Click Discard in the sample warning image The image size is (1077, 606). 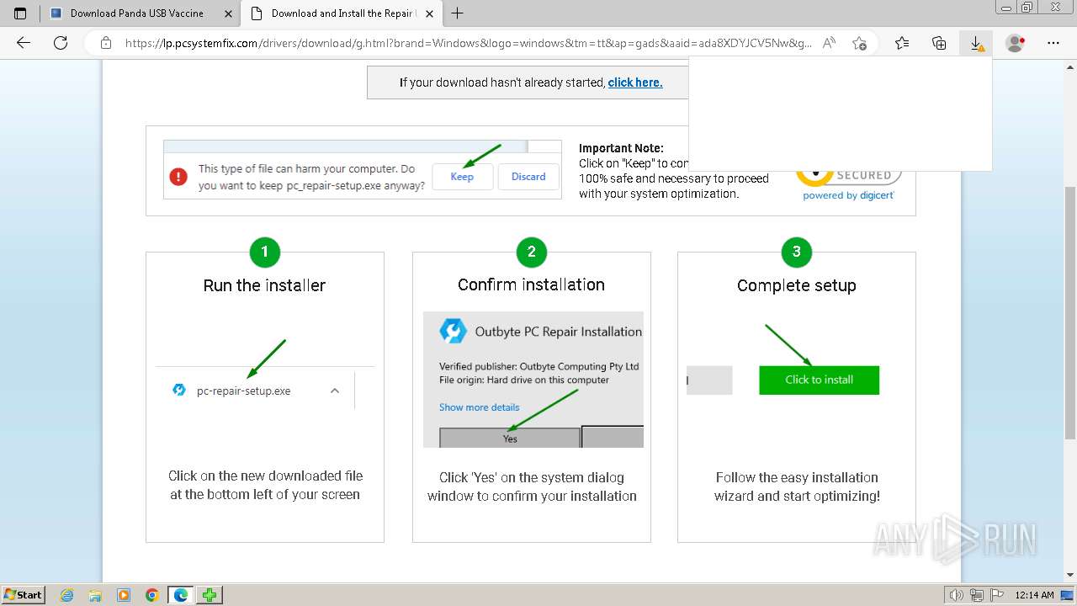point(528,177)
